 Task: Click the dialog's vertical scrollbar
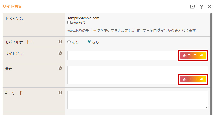click(211, 63)
